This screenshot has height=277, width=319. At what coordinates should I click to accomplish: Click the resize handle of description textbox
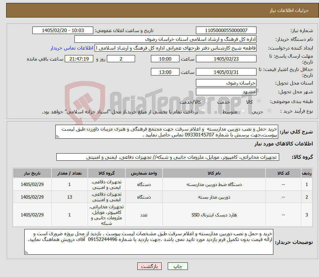coord(57,137)
